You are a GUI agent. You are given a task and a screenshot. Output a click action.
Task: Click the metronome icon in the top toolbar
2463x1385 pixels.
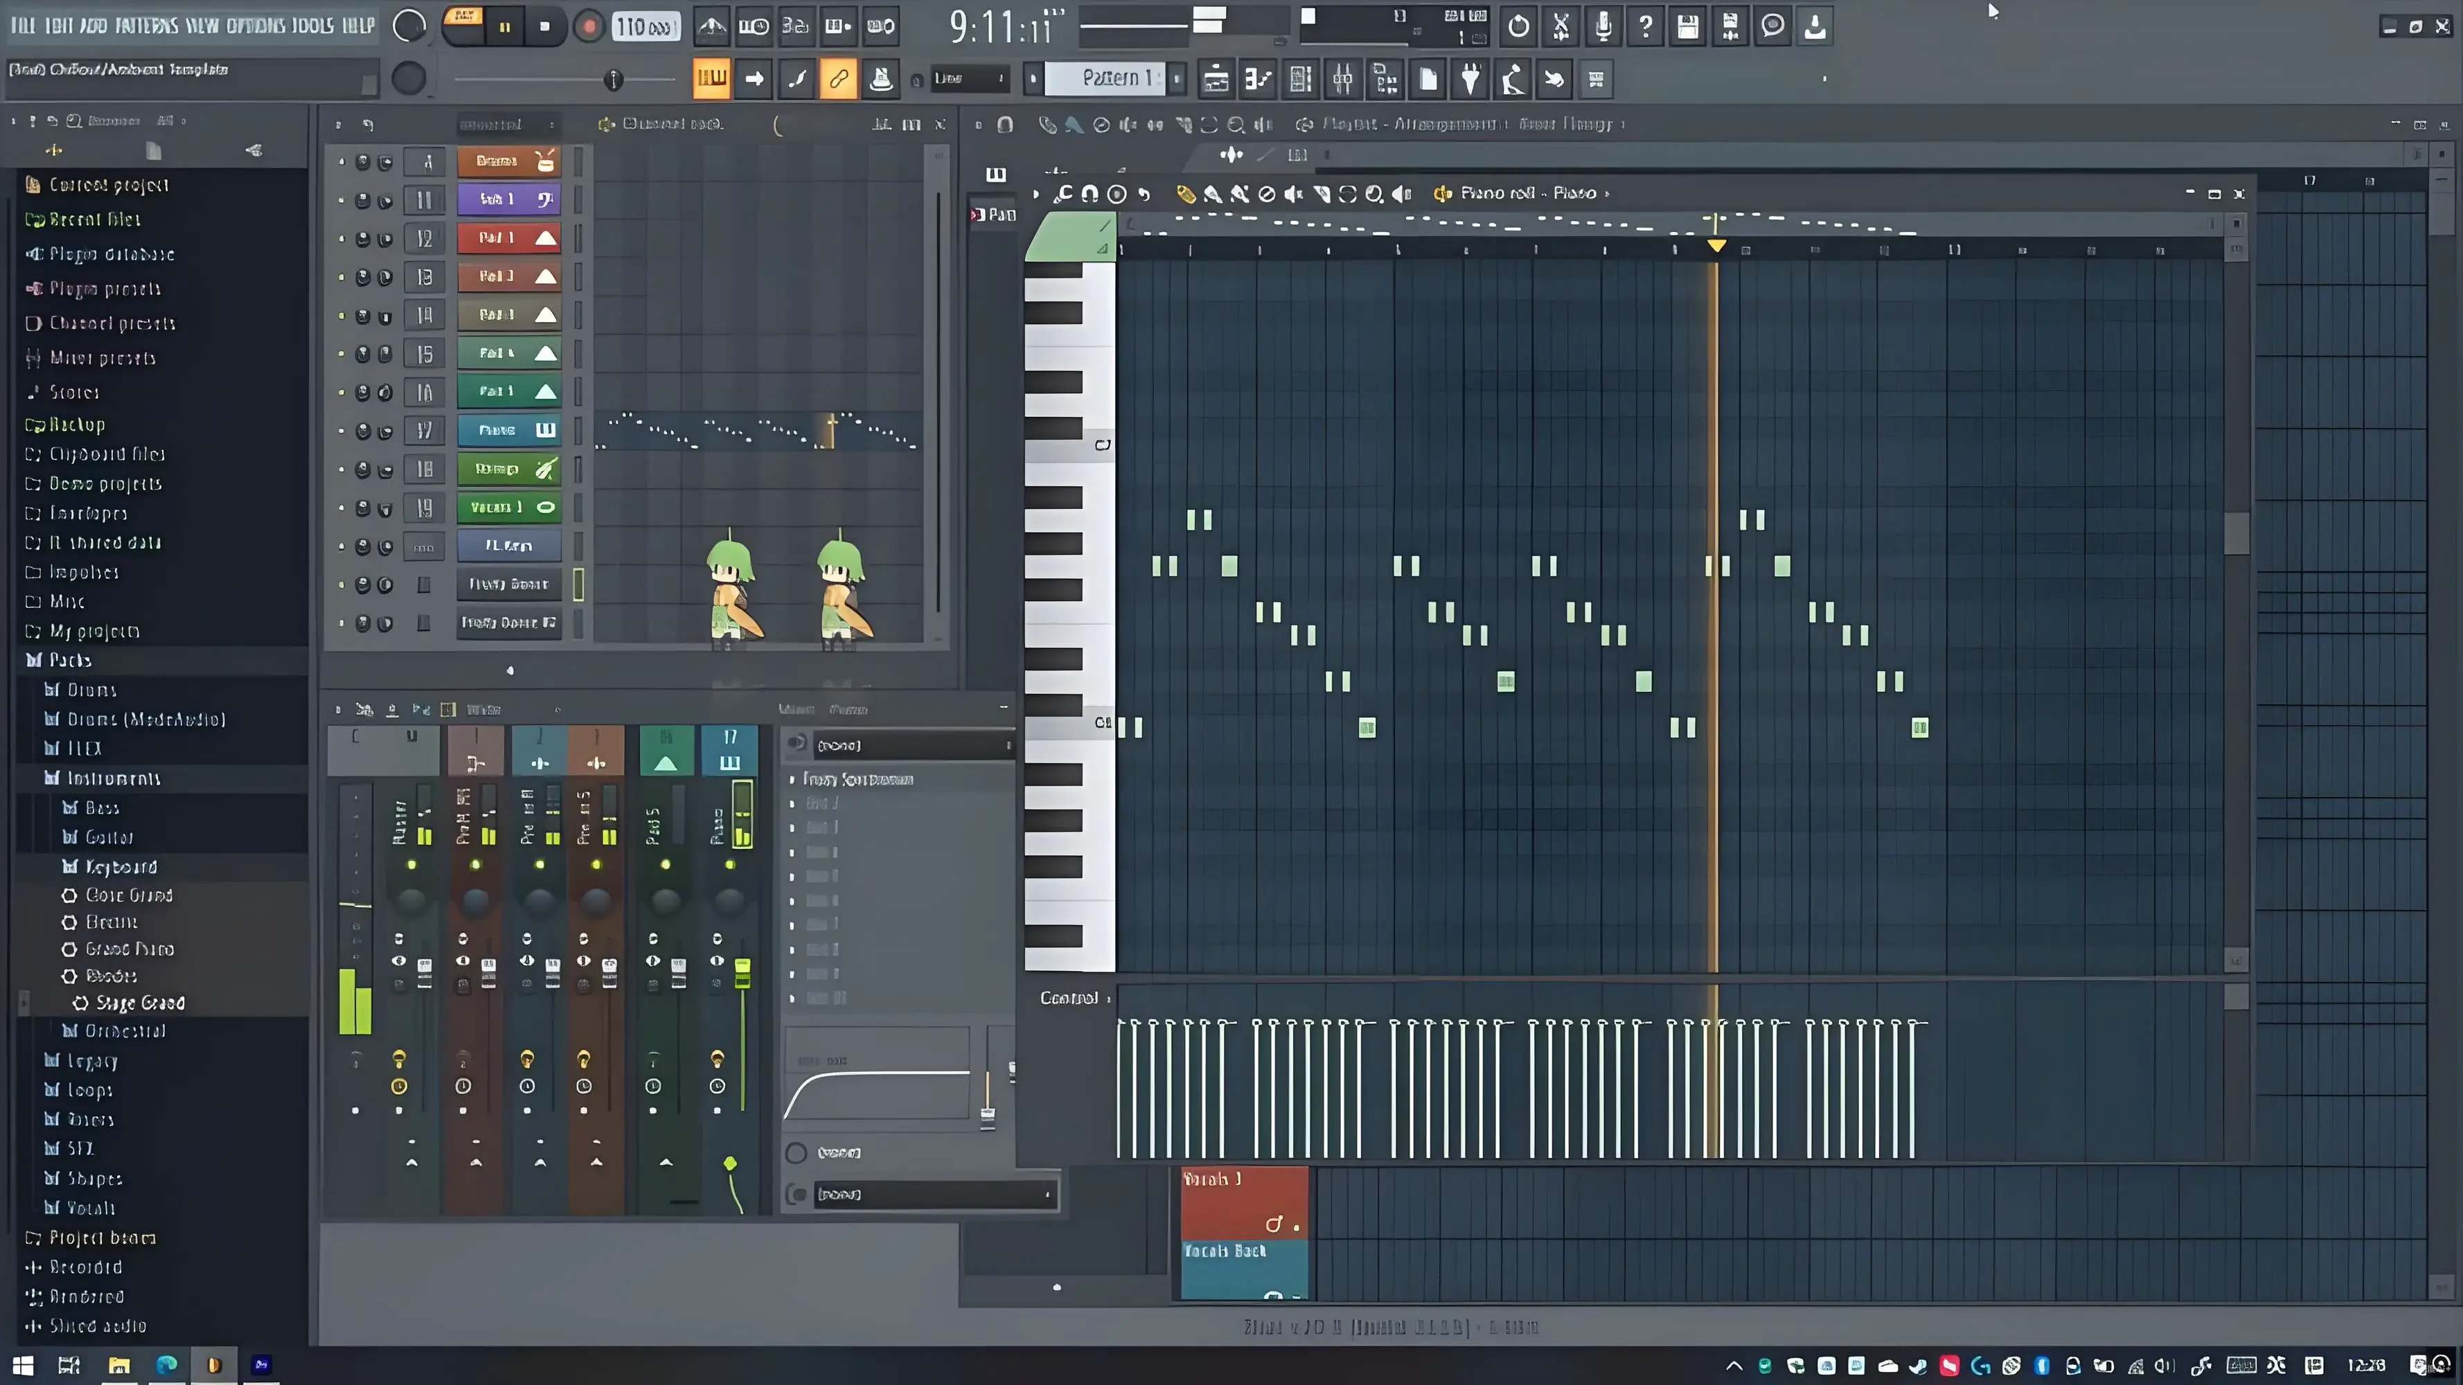coord(711,27)
